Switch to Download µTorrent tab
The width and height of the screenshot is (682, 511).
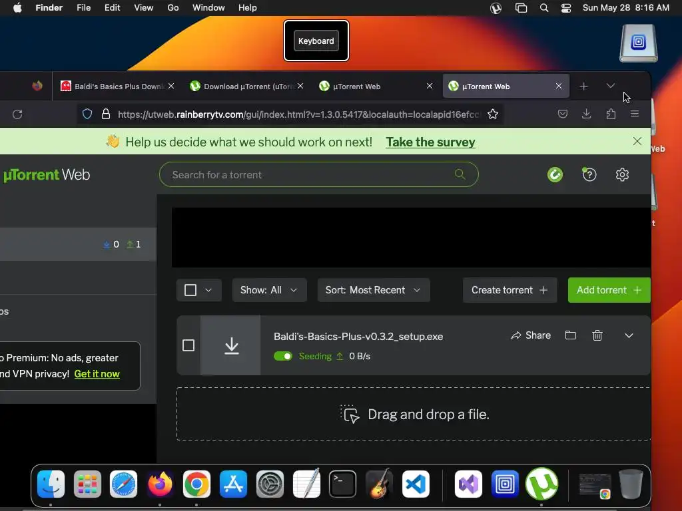tap(246, 86)
